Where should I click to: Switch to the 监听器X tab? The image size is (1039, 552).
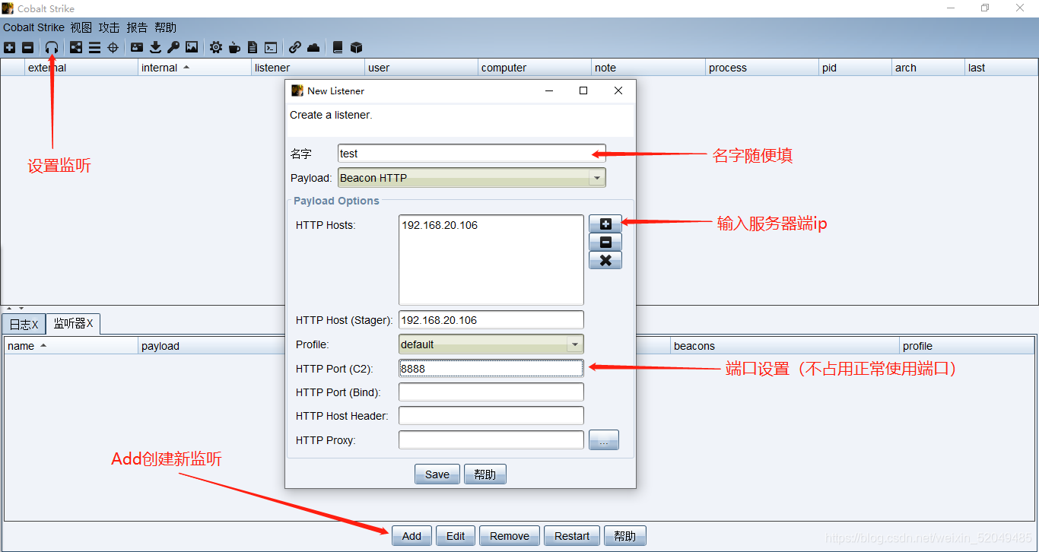click(73, 324)
